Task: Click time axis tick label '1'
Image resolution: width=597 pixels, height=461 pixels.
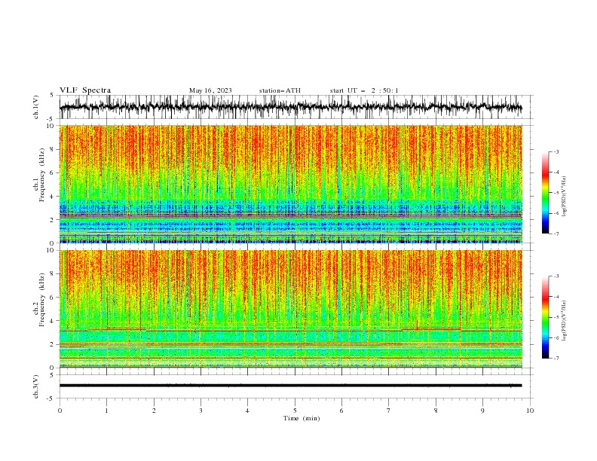Action: coord(106,411)
